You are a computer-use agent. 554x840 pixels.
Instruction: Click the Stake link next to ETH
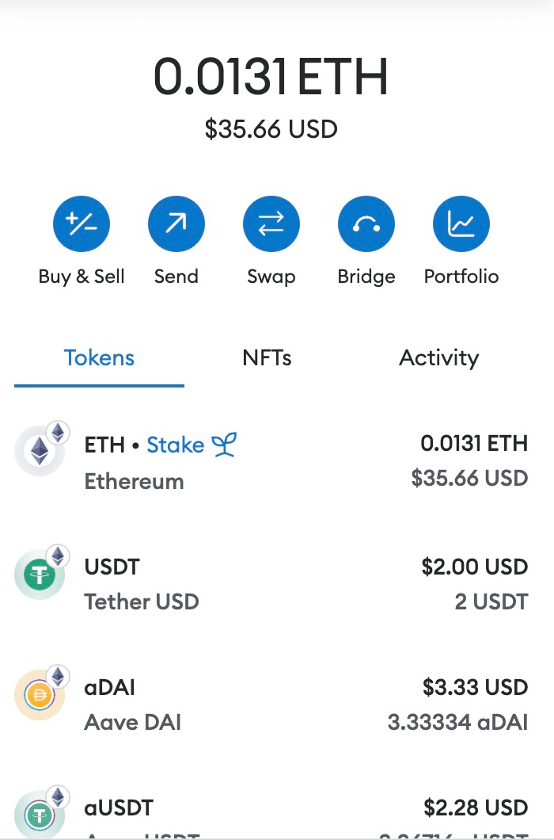click(176, 445)
